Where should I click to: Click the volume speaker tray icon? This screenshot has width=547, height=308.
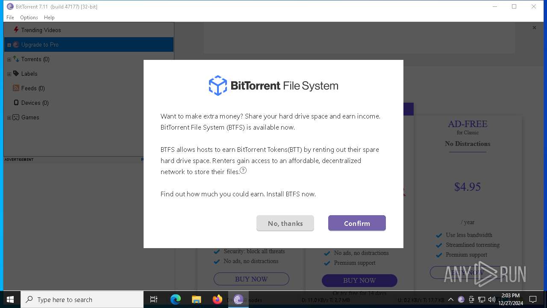492,299
